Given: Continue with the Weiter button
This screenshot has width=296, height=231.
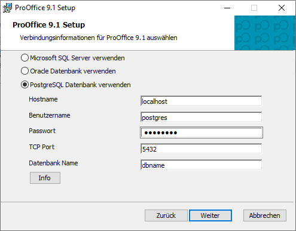Looking at the screenshot, I should (x=210, y=215).
